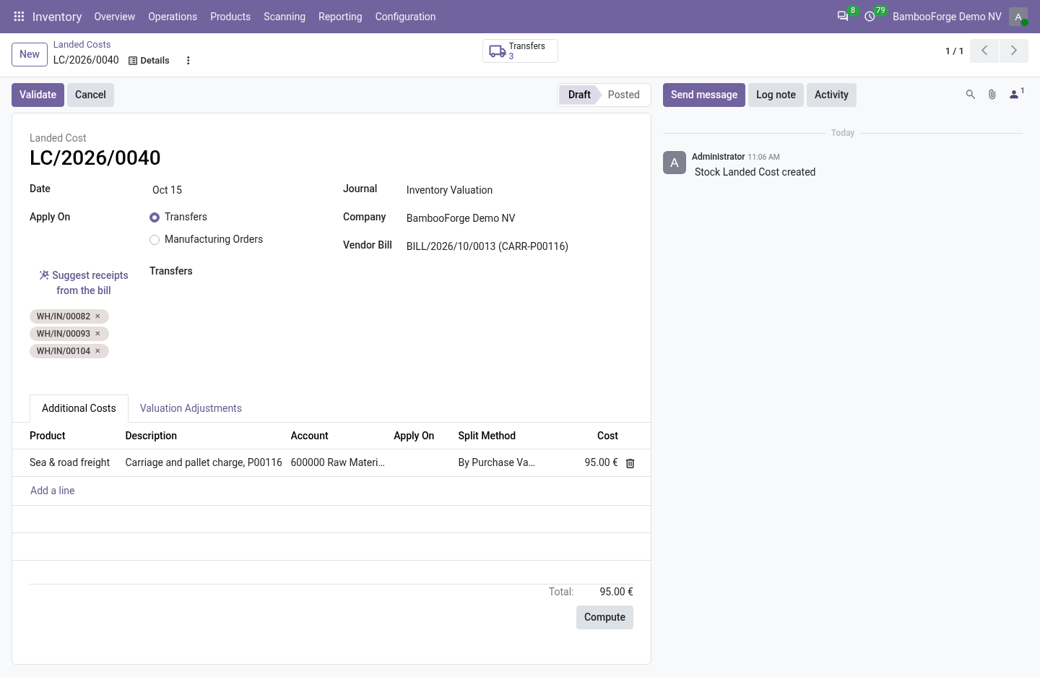Screen dimensions: 1040x677
Task: Open the actions kebab menu
Action: pyautogui.click(x=188, y=61)
